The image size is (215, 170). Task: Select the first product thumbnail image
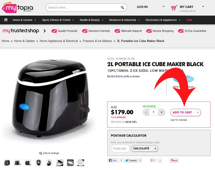click(7, 163)
